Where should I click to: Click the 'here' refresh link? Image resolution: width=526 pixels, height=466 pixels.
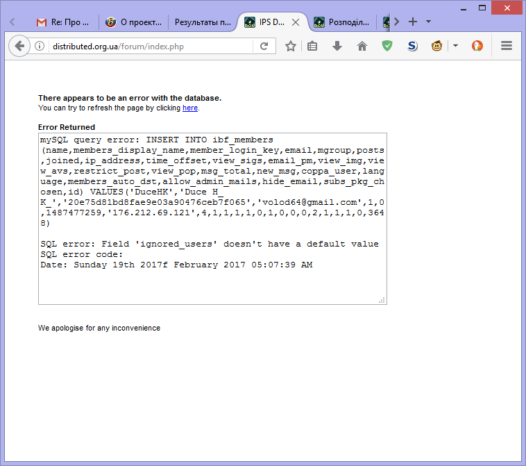189,108
